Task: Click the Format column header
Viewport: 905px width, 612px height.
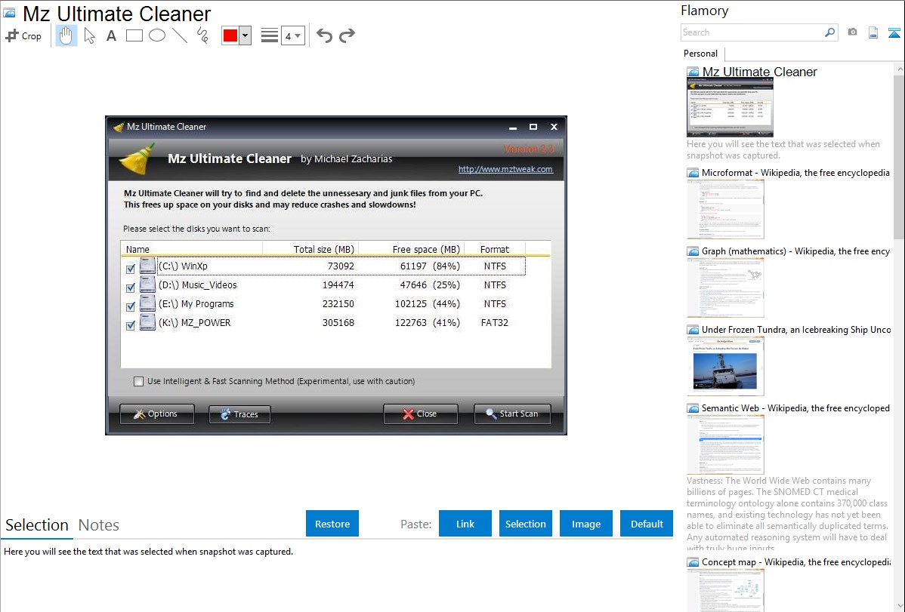Action: pos(495,249)
